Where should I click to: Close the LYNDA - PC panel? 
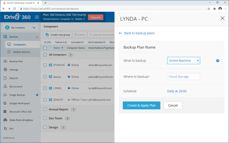222,18
